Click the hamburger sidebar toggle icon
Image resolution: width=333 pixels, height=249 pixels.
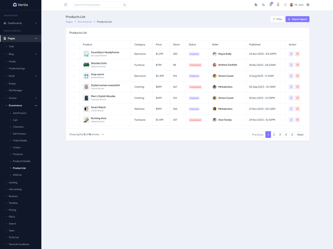tap(66, 5)
